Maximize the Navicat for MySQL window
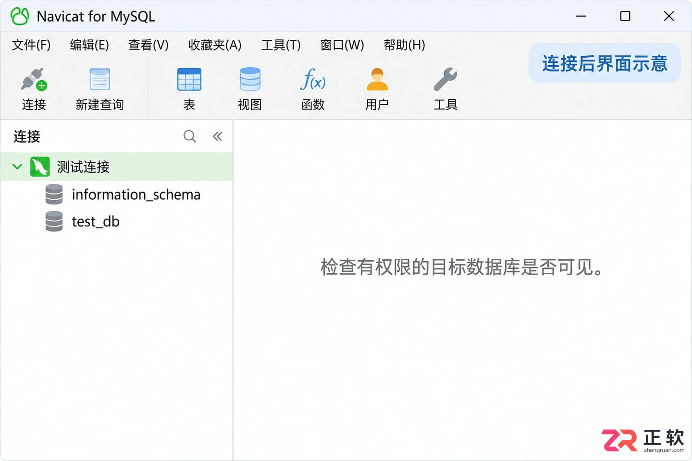The image size is (692, 461). (625, 16)
